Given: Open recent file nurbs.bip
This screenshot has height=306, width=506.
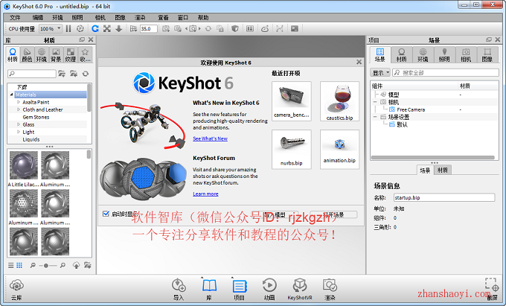Looking at the screenshot, I should click(x=292, y=150).
